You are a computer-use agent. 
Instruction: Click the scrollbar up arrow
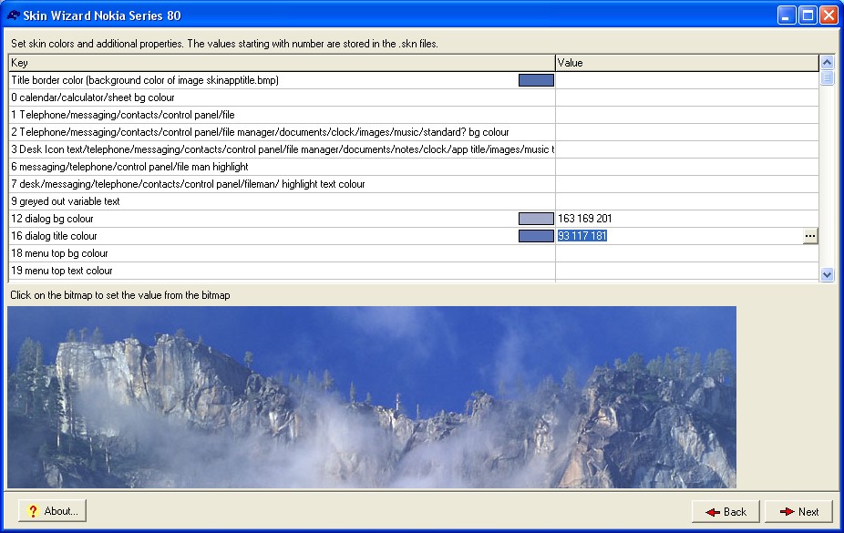pyautogui.click(x=827, y=62)
